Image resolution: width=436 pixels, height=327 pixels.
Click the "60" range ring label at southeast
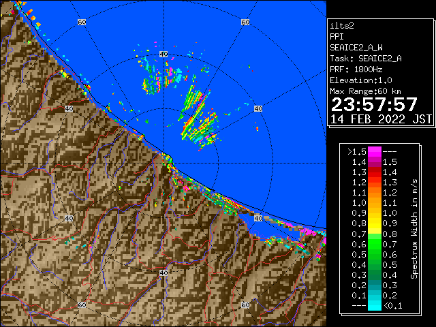tap(245, 305)
